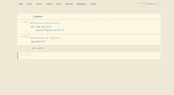This screenshot has width=174, height=95.
Task: Open the File menu
Action: pos(21,4)
